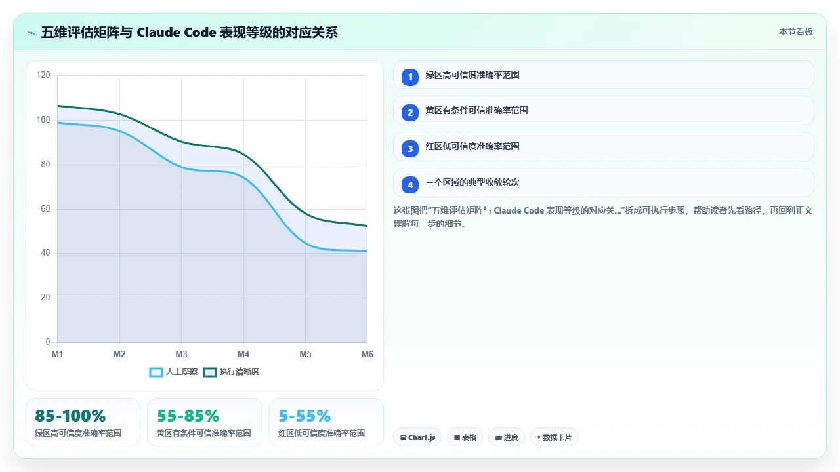Click the 120 value on the y-axis

43,75
